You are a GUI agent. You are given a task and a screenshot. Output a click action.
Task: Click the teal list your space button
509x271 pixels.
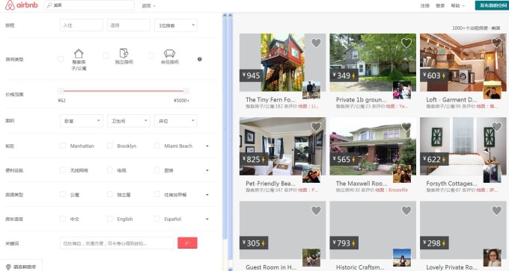point(492,5)
